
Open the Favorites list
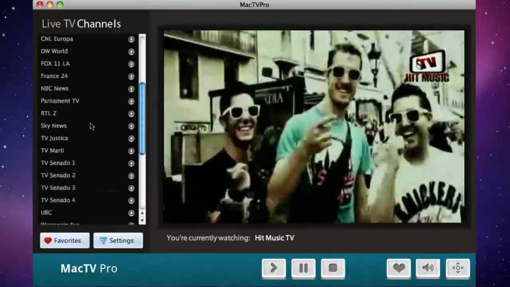[65, 241]
